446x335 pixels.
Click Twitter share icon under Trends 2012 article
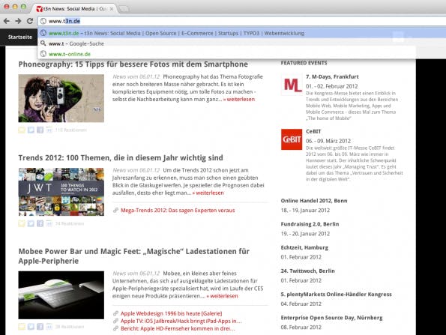(31, 223)
